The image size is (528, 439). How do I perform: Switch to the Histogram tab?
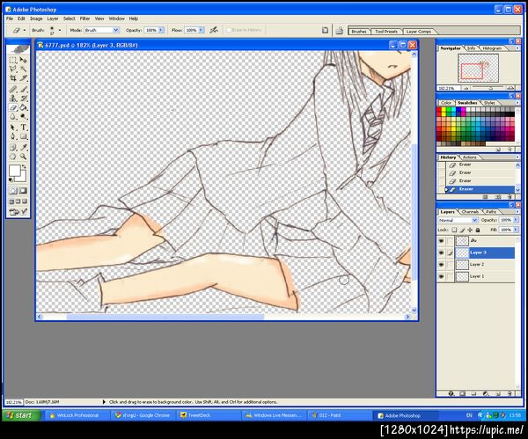pos(492,48)
